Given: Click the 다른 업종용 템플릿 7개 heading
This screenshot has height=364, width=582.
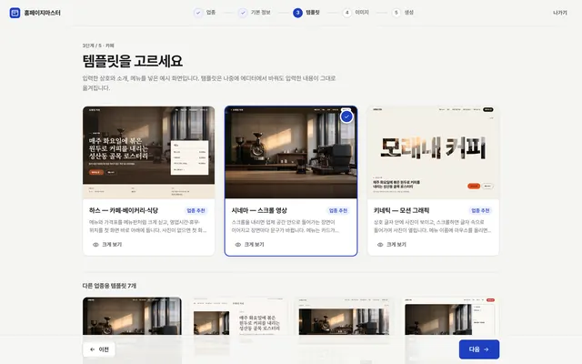Looking at the screenshot, I should pyautogui.click(x=109, y=286).
